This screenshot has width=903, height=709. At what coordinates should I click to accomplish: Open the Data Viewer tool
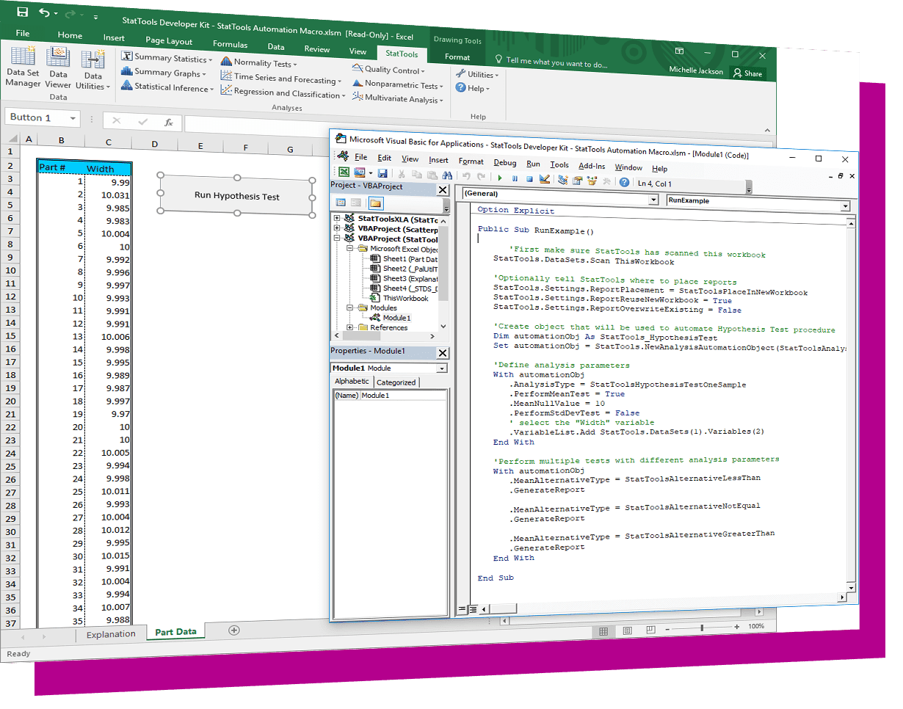[x=58, y=67]
